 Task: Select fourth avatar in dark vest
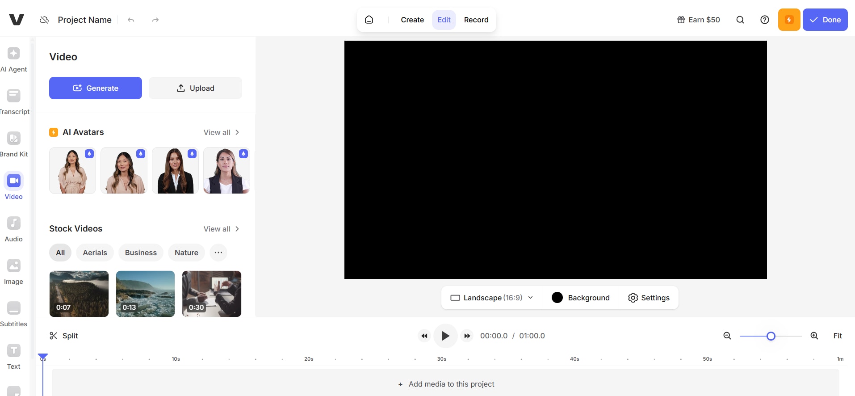point(226,170)
